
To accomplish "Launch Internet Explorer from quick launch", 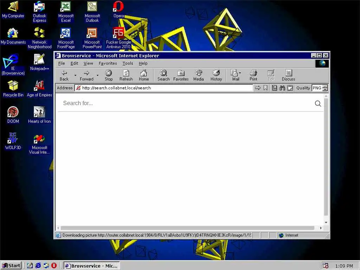I will [38, 266].
